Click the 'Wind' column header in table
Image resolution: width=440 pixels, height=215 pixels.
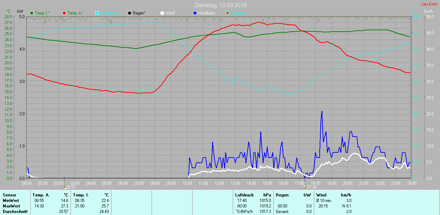coord(321,195)
